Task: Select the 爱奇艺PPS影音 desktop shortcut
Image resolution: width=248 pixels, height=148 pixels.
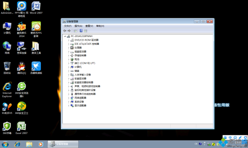Action: click(36, 30)
